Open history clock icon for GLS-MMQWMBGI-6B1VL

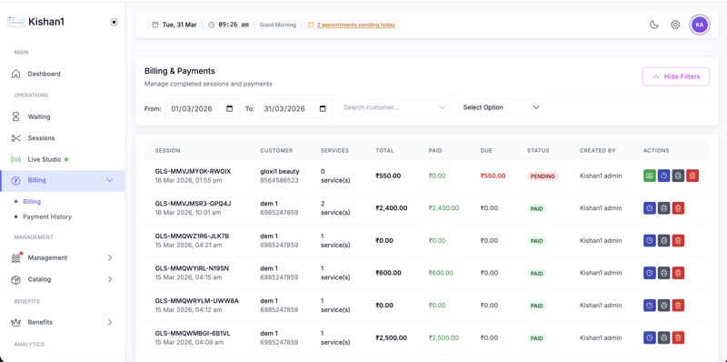(650, 337)
